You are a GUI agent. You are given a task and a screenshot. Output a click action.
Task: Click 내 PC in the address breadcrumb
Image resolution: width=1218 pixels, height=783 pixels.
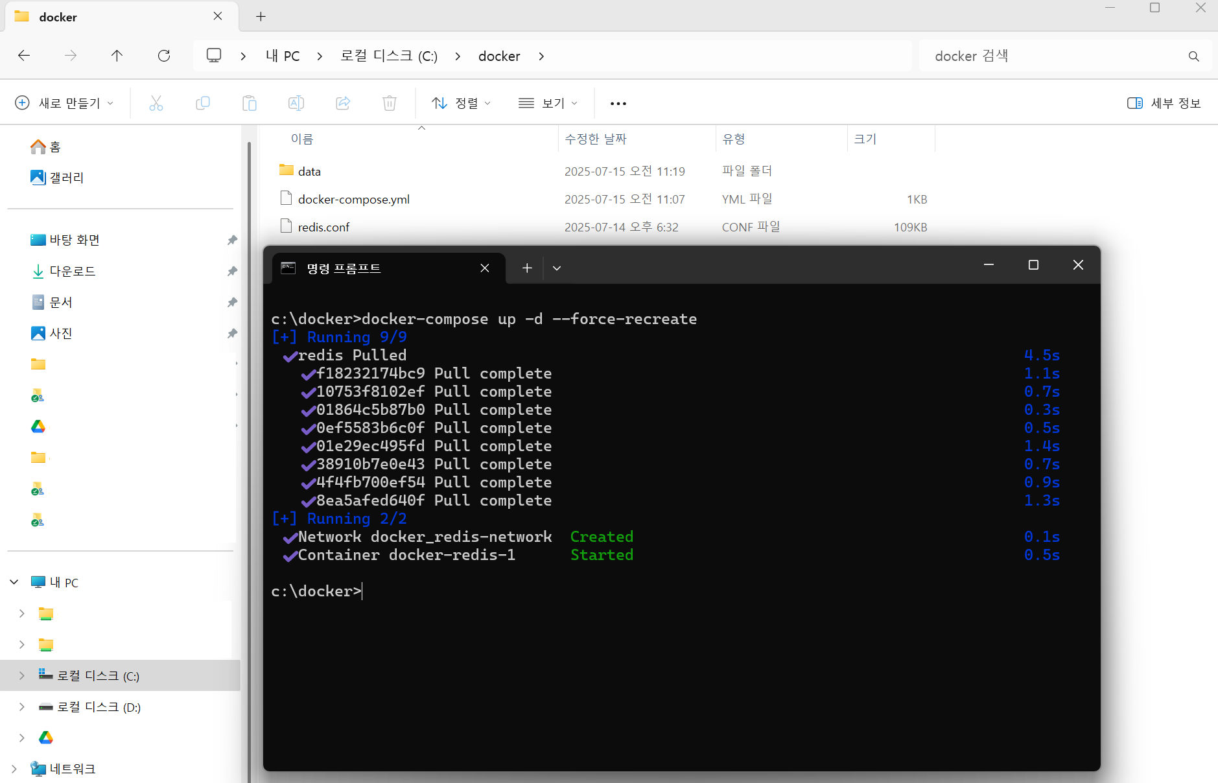coord(283,56)
